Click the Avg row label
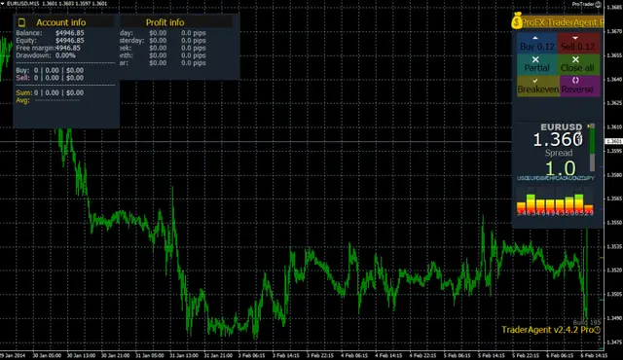This screenshot has height=360, width=623. click(x=22, y=100)
